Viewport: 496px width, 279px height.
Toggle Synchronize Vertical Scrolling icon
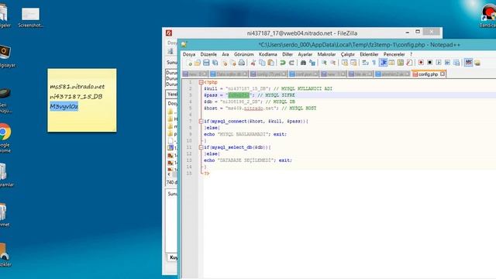(344, 63)
